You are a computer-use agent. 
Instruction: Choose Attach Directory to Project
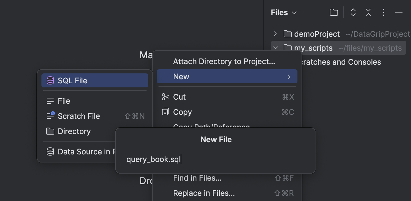point(224,61)
